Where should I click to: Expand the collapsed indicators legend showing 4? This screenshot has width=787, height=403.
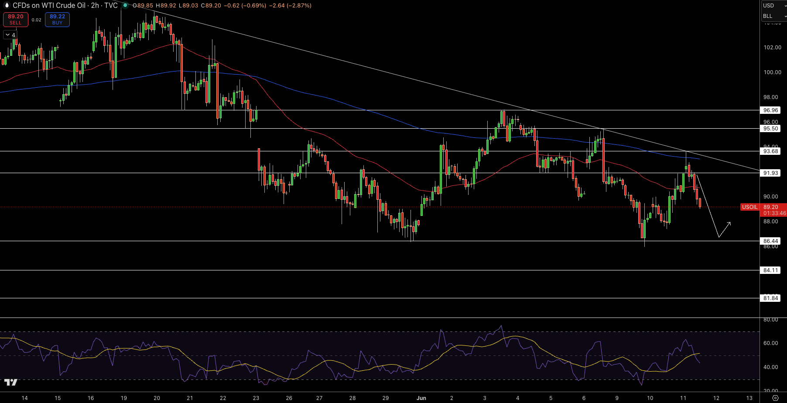tap(10, 35)
